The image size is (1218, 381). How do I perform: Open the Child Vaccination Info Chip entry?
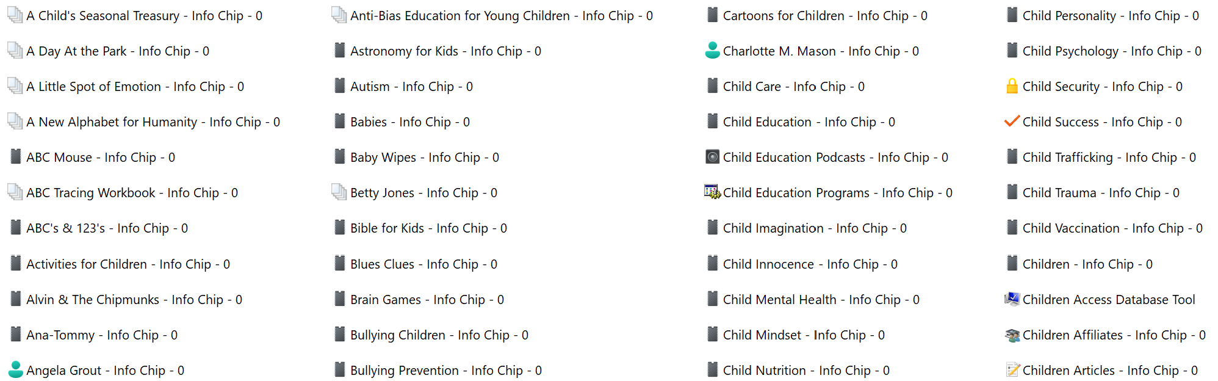[x=1112, y=228]
